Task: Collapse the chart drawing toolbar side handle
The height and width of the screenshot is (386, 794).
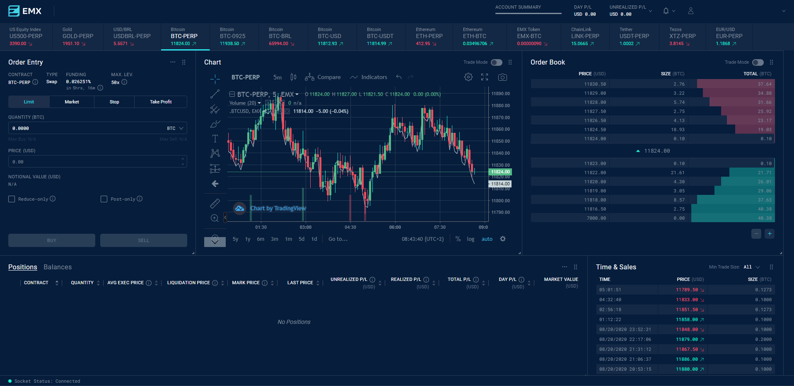Action: click(x=225, y=217)
